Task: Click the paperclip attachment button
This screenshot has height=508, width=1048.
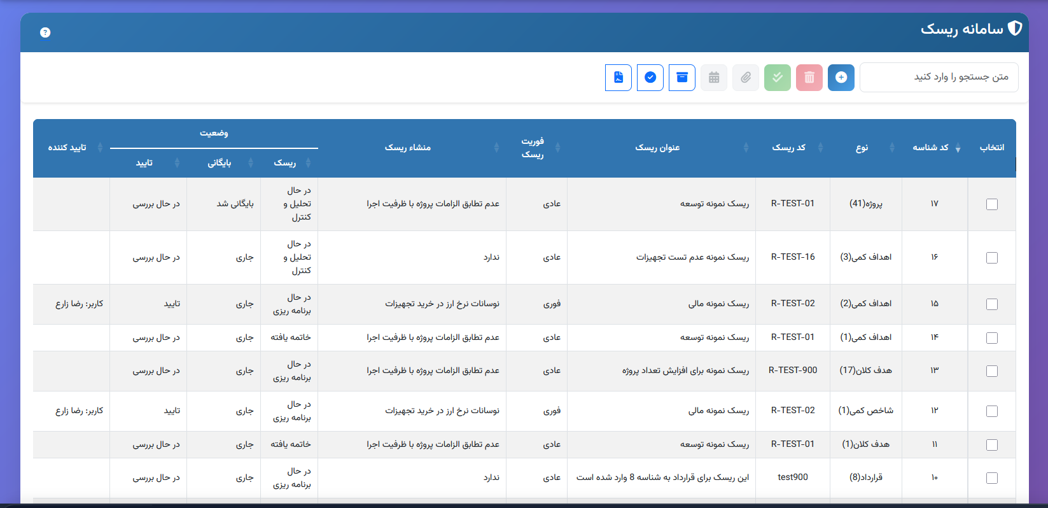Action: tap(746, 78)
